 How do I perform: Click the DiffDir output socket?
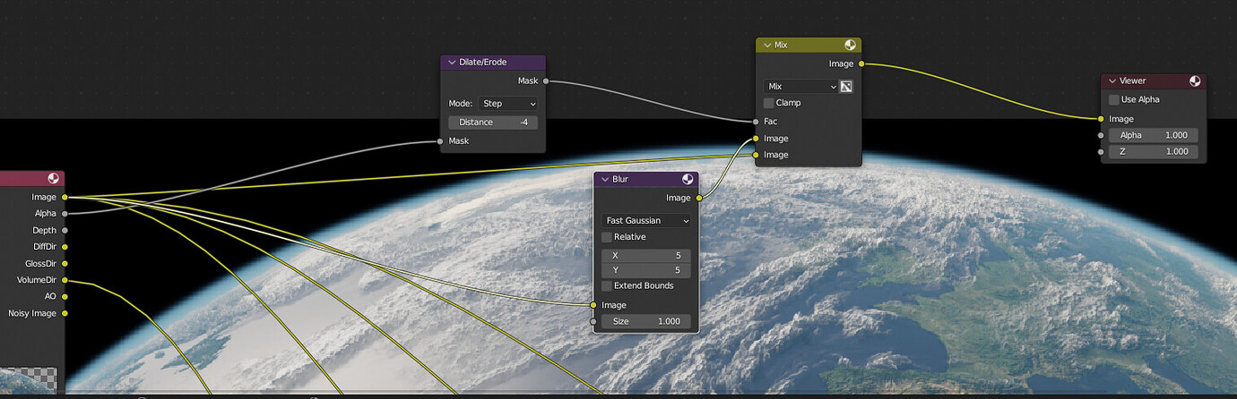click(x=65, y=247)
